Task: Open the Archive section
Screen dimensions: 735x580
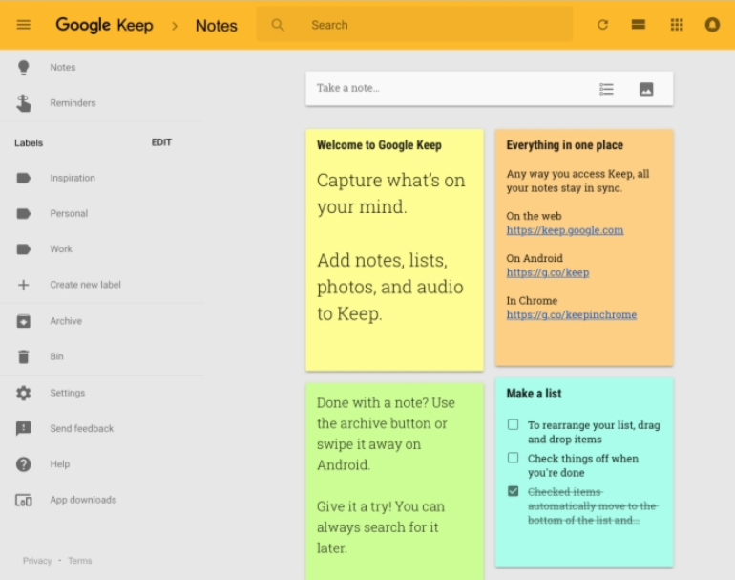Action: [66, 321]
